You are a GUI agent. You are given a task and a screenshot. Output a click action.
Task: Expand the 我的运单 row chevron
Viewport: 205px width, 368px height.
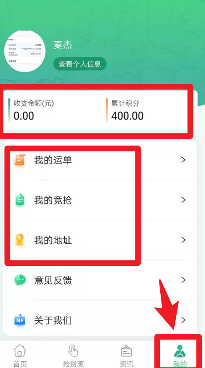click(183, 160)
